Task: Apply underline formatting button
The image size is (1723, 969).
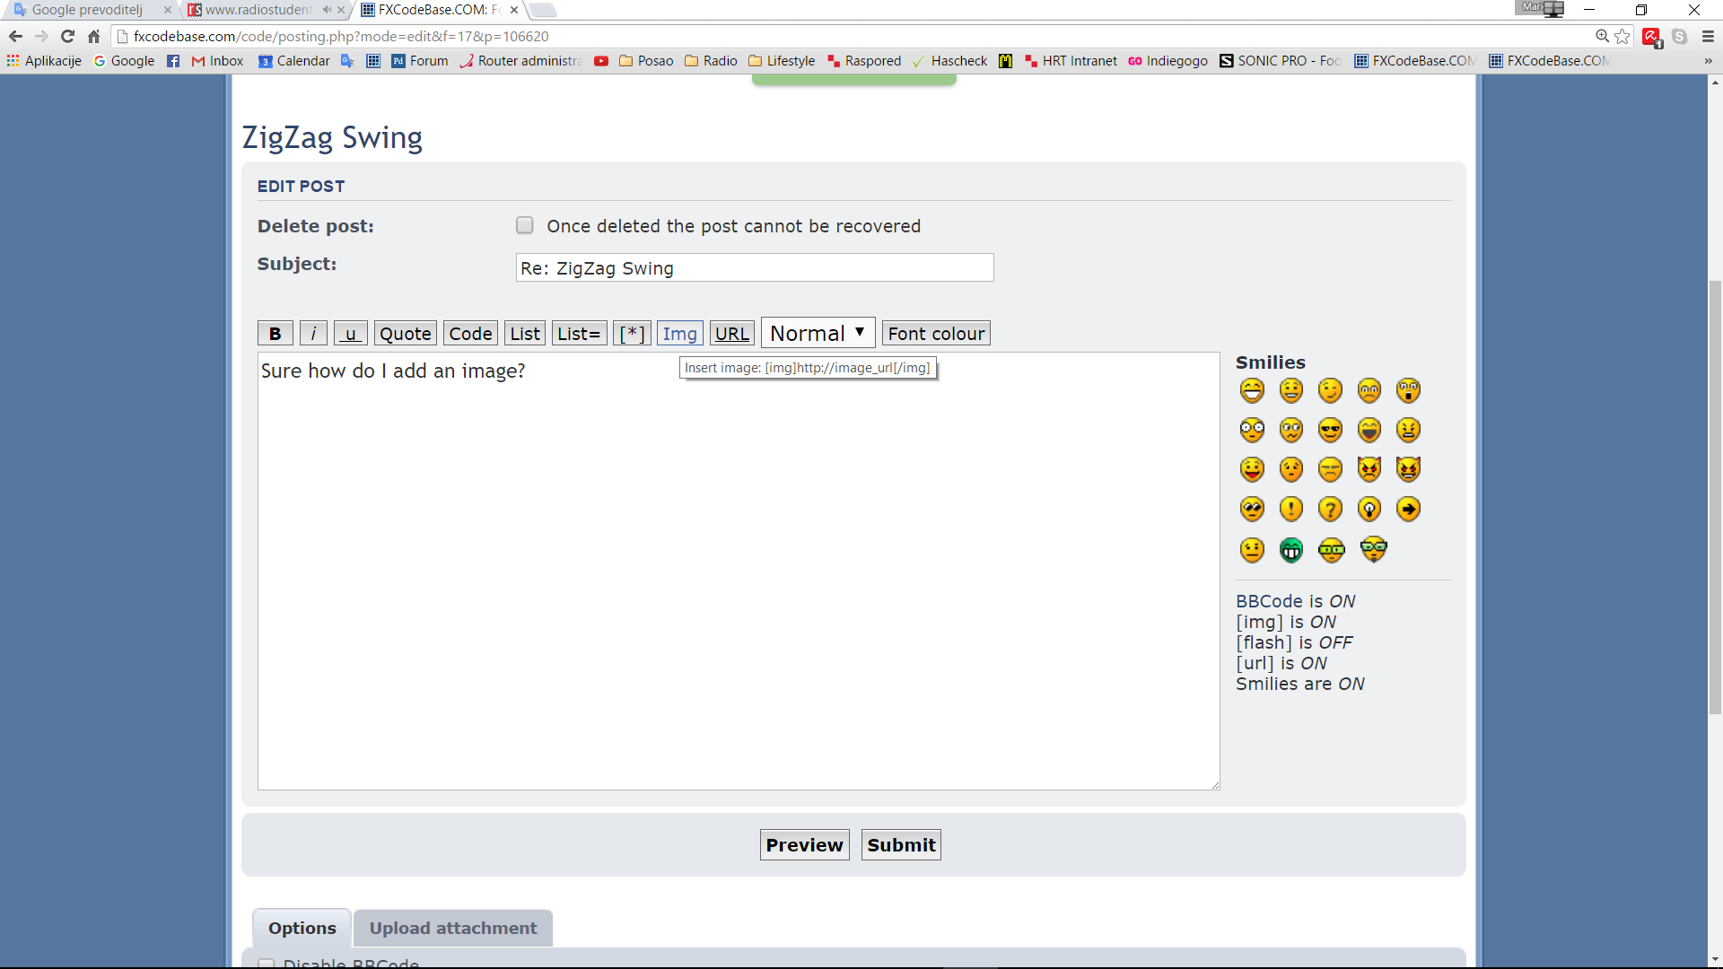Action: 351,334
